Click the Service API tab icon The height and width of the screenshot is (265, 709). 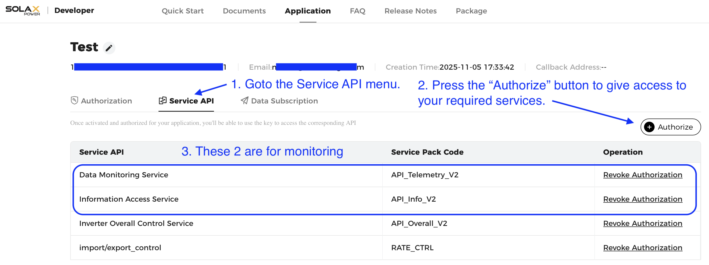pyautogui.click(x=163, y=100)
